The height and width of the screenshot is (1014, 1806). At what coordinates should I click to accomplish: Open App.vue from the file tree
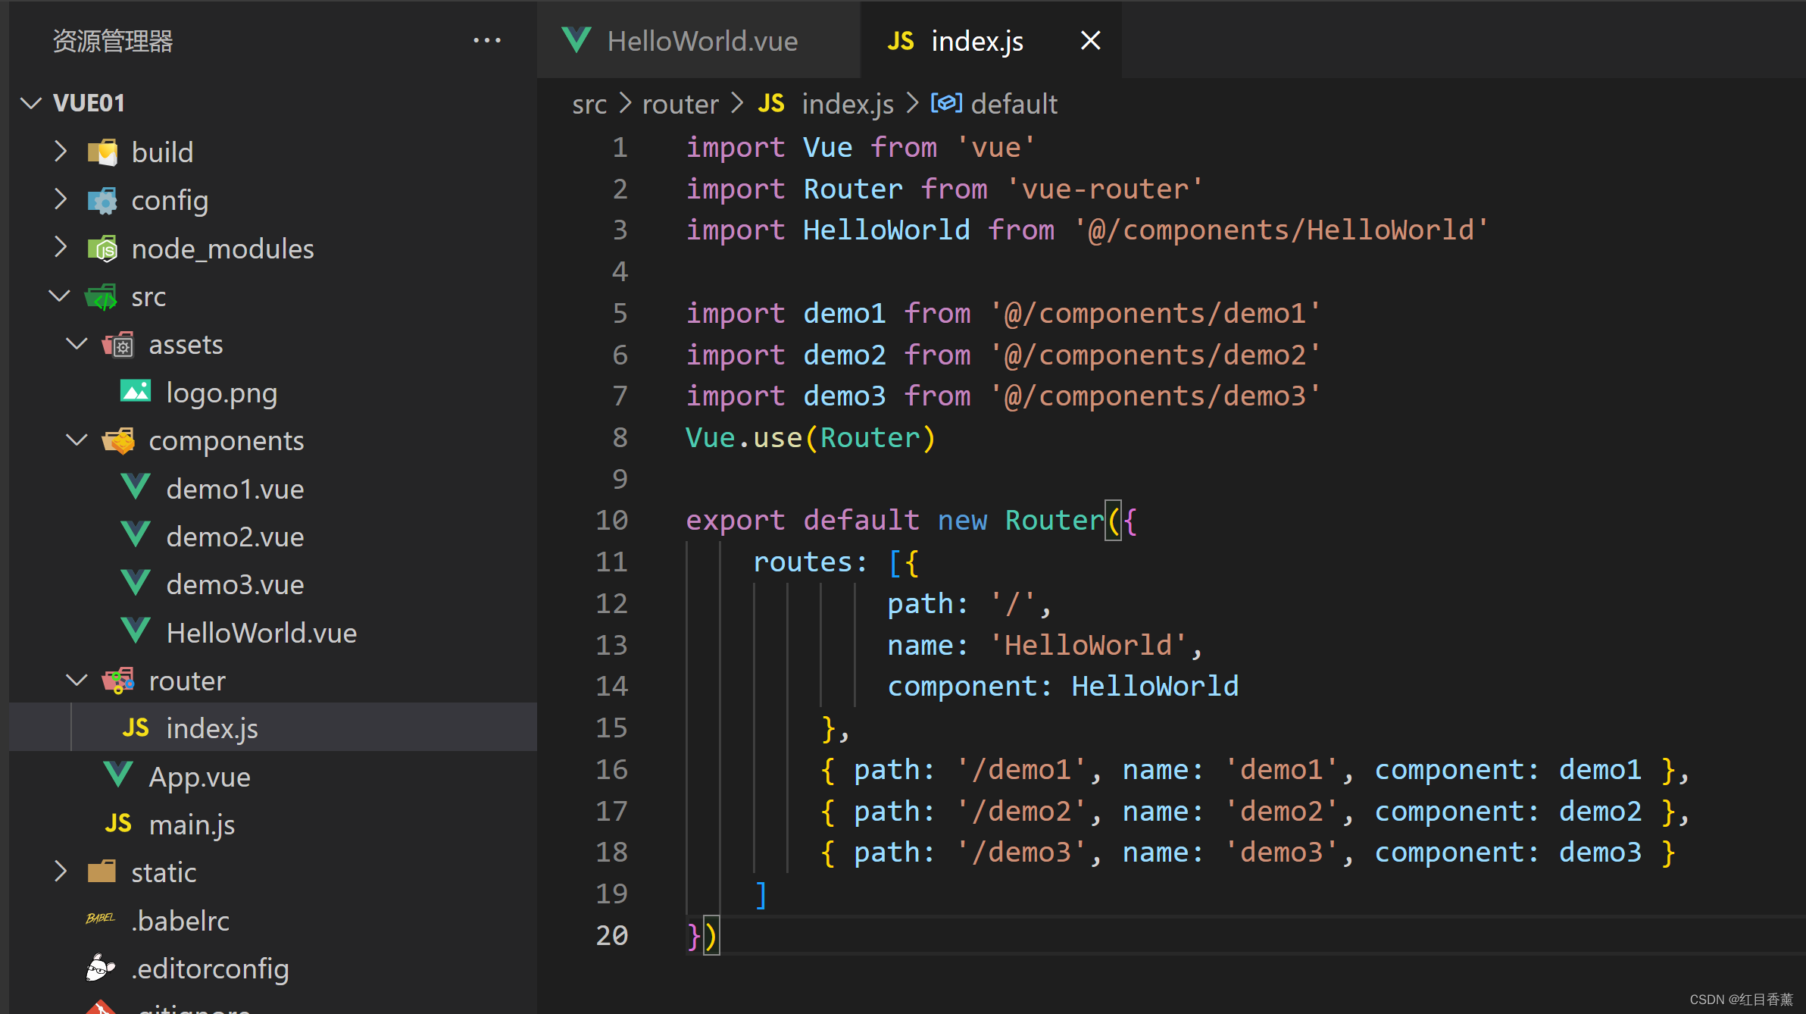coord(199,777)
